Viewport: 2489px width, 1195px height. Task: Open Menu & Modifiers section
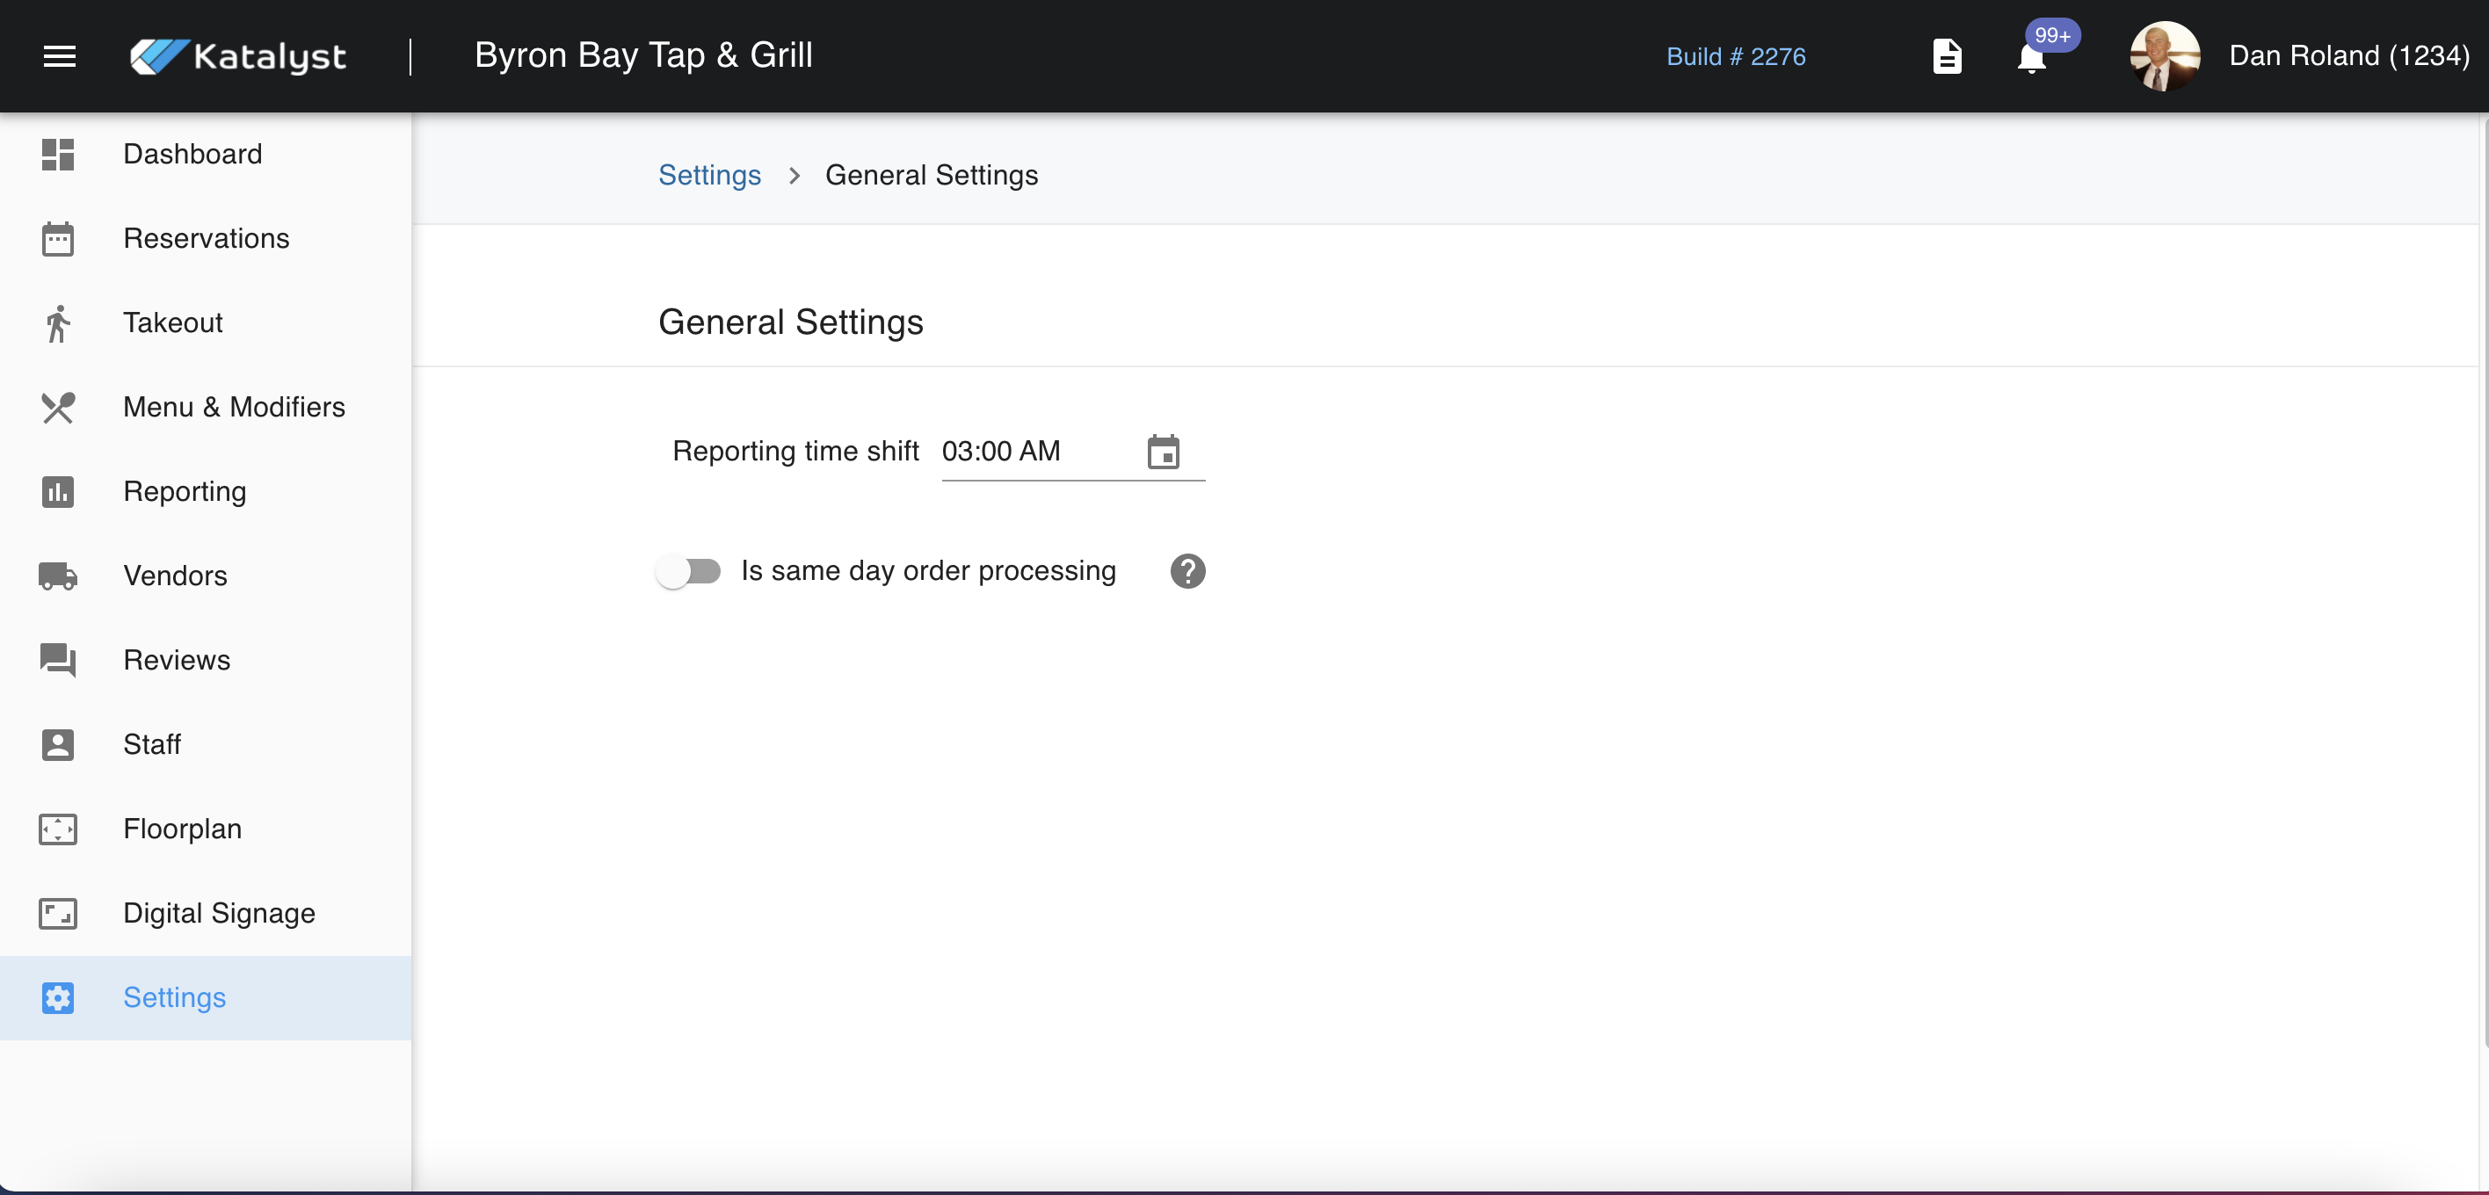point(234,407)
